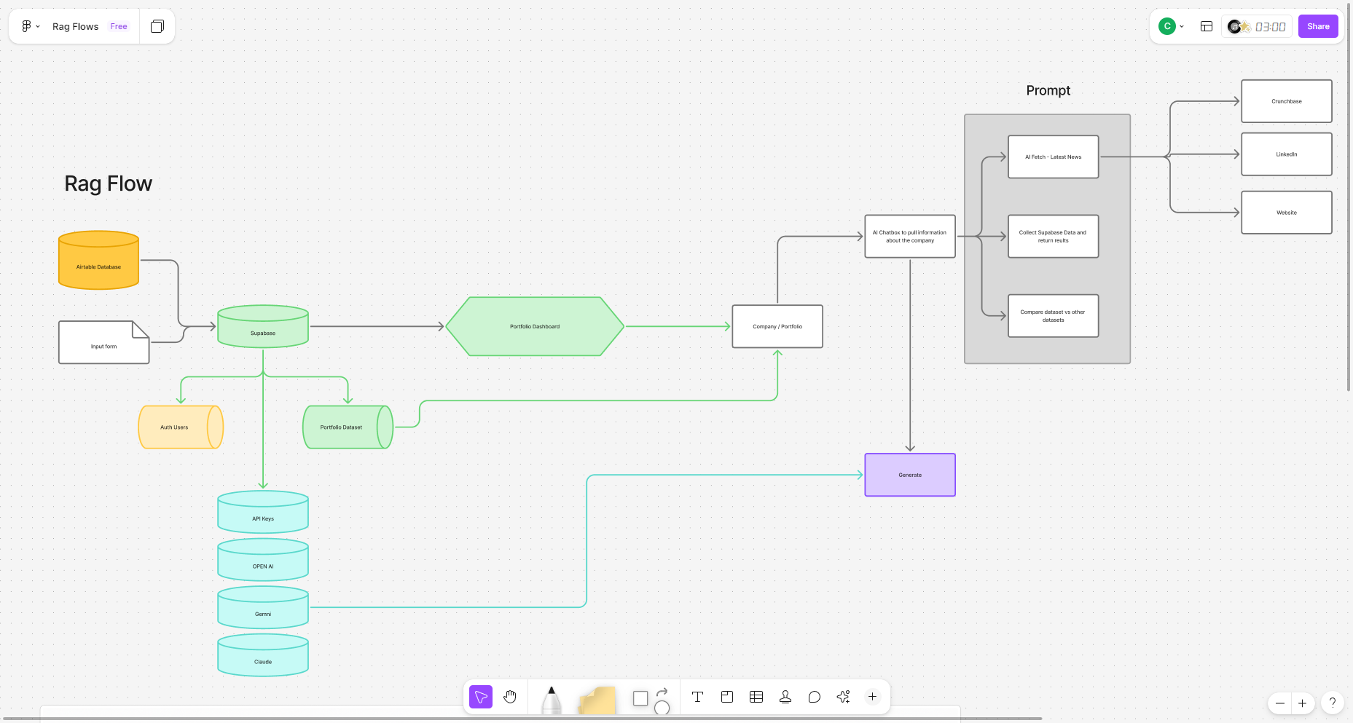Open the AI sparkle tools

tap(844, 697)
